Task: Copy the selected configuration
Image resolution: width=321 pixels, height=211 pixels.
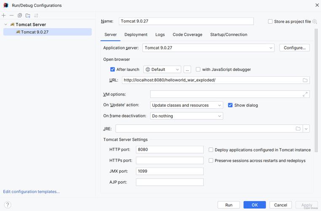Action: pyautogui.click(x=20, y=15)
